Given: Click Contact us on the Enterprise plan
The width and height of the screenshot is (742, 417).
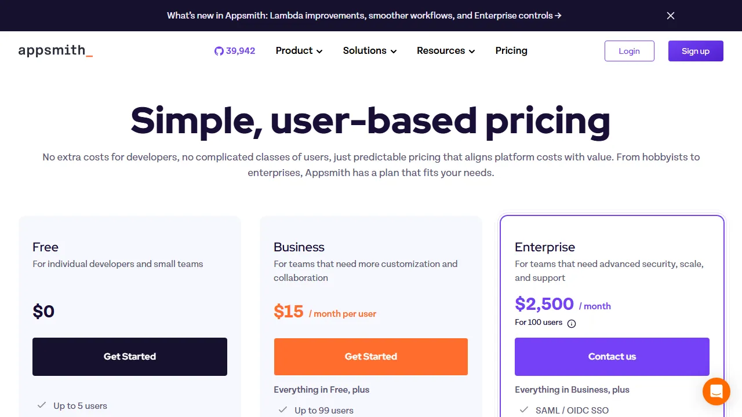Looking at the screenshot, I should pos(612,357).
